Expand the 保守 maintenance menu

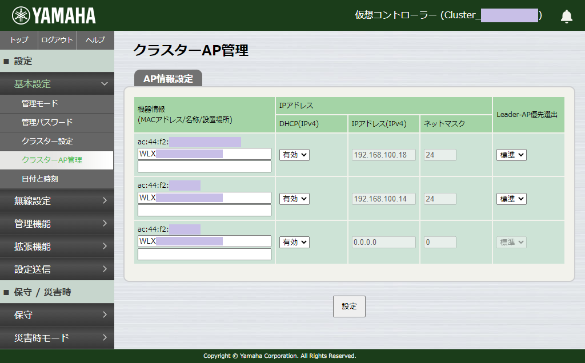pyautogui.click(x=57, y=314)
